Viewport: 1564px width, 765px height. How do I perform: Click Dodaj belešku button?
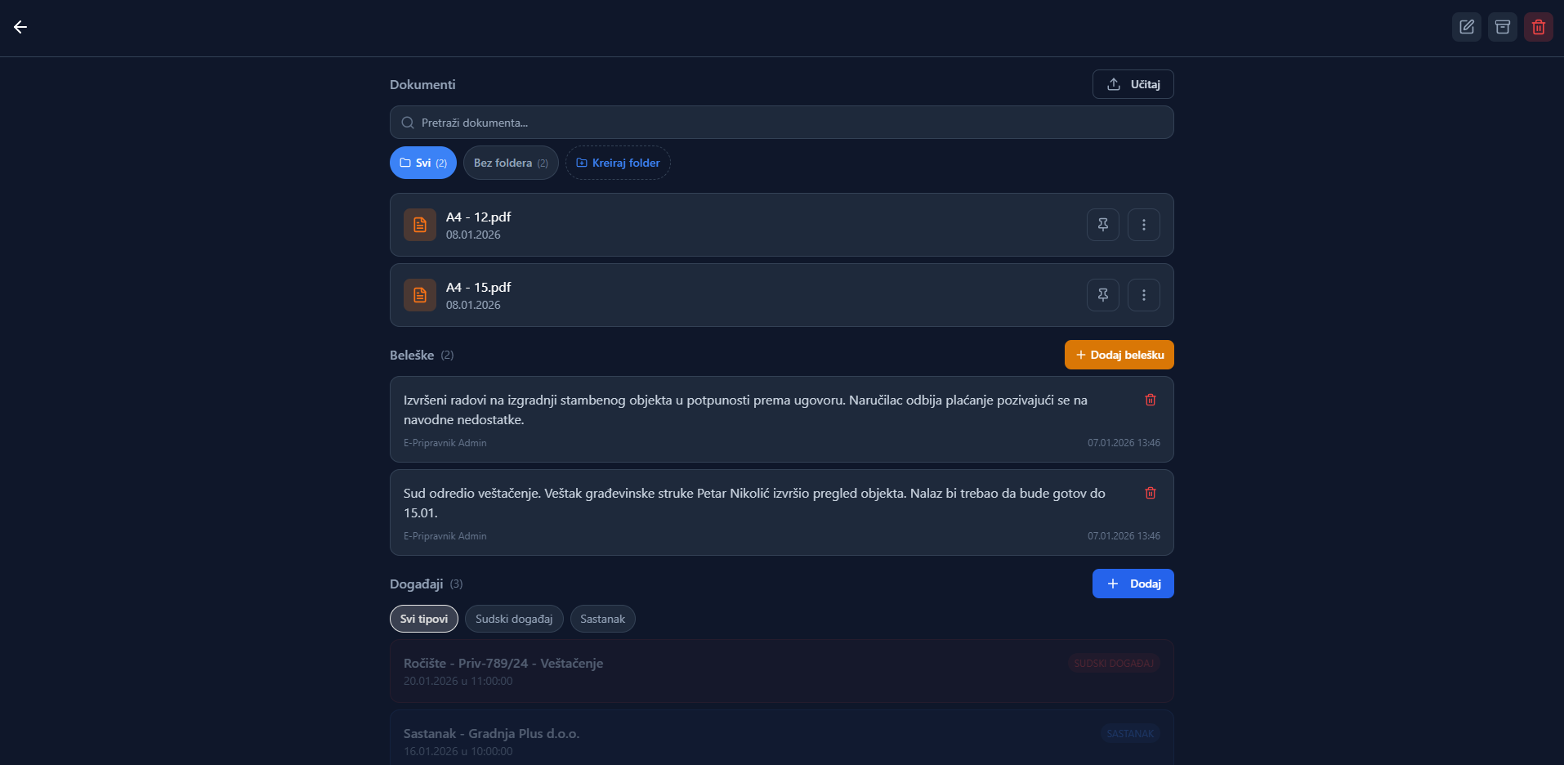pos(1119,355)
